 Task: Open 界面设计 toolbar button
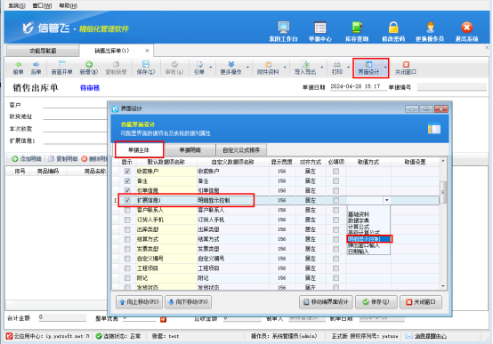coord(368,68)
